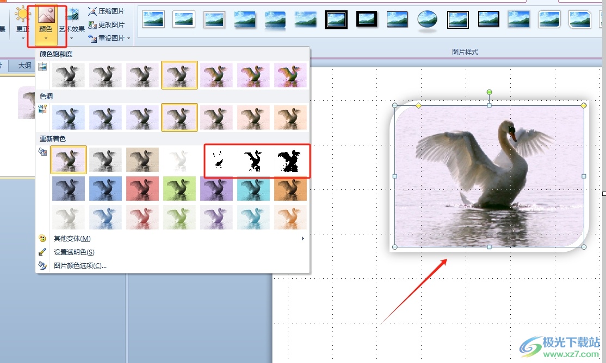
Task: Click the 其他变体 palette icon
Action: pos(42,239)
